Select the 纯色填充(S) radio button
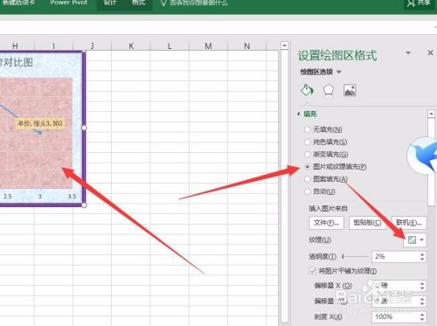The width and height of the screenshot is (437, 326). 307,142
